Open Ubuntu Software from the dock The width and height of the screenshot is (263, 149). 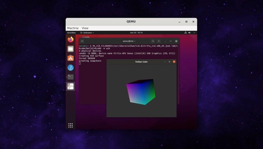click(x=70, y=58)
